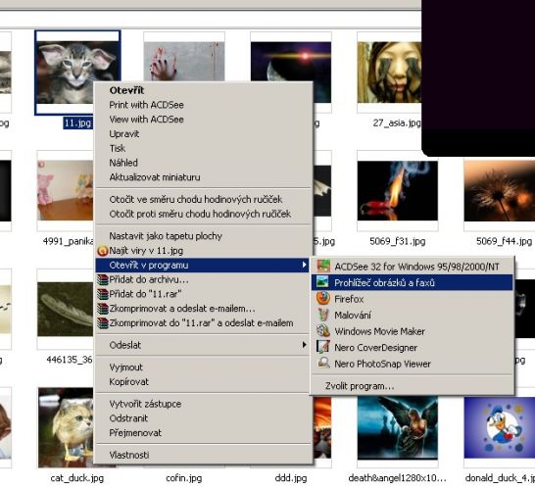Select Print with ACDSee
This screenshot has width=535, height=489.
(146, 105)
